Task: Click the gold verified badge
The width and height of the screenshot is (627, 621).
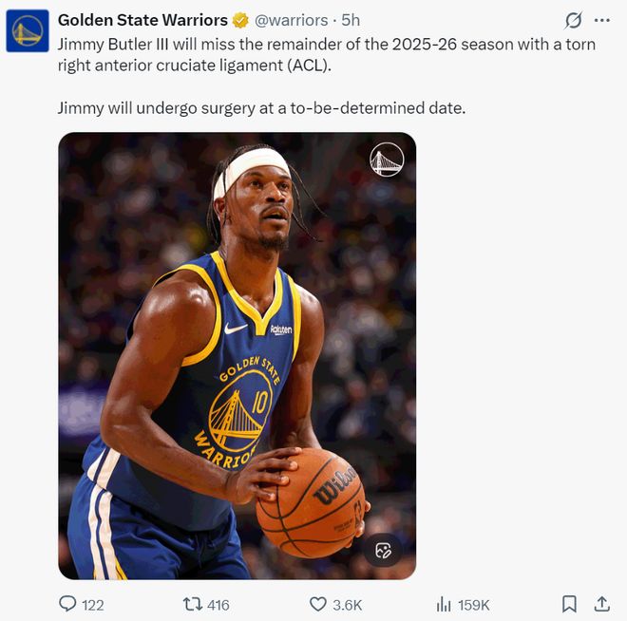Action: click(x=241, y=20)
